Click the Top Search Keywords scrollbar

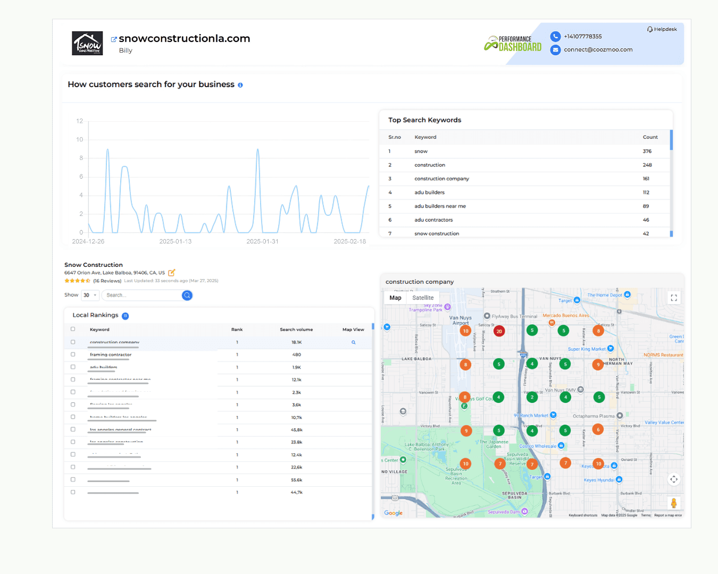[x=671, y=140]
